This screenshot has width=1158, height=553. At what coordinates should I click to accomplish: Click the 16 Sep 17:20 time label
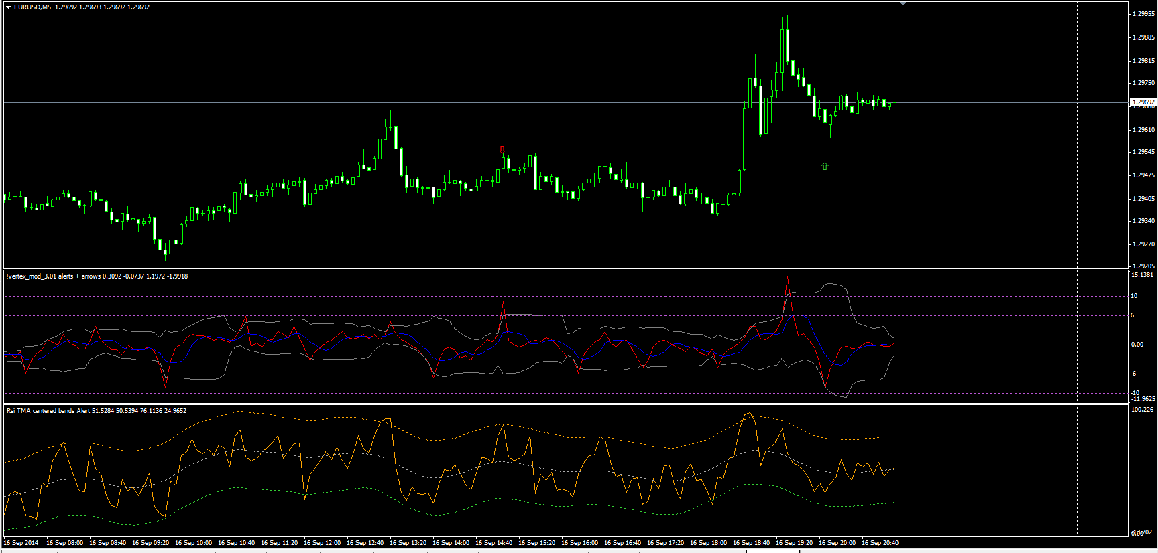click(x=666, y=543)
